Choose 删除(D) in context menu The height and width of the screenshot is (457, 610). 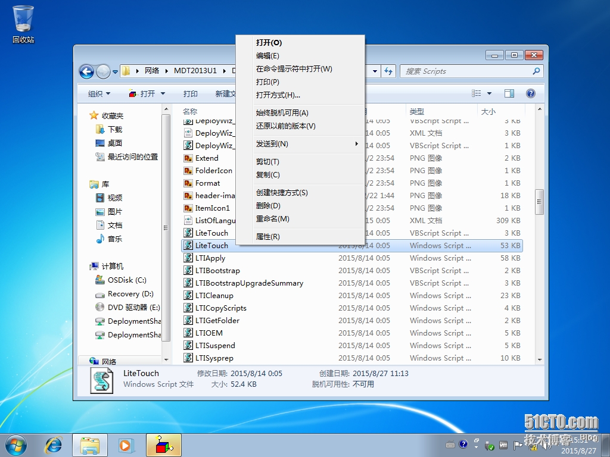(x=300, y=206)
